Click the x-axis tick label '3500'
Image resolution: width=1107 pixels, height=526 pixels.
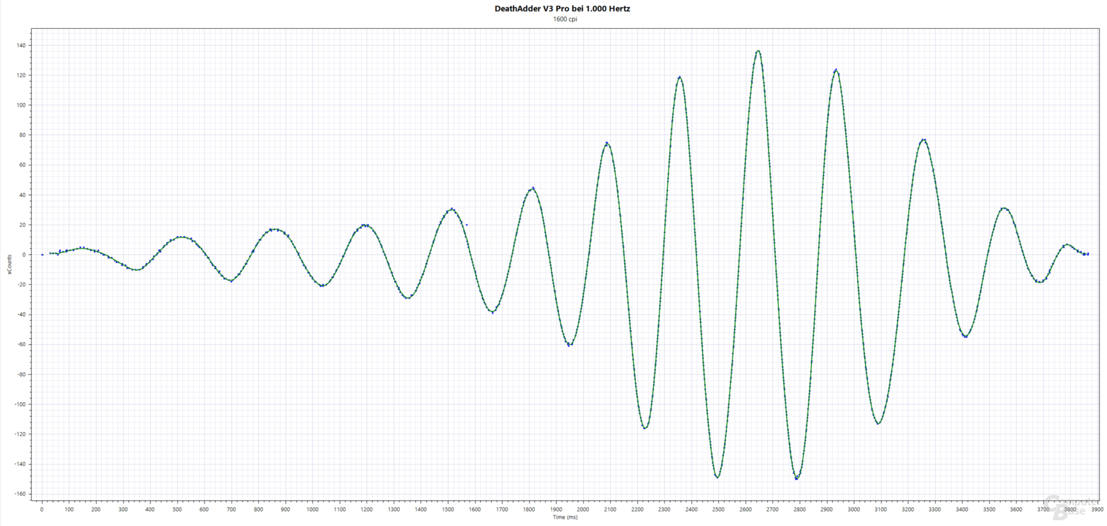tap(989, 509)
